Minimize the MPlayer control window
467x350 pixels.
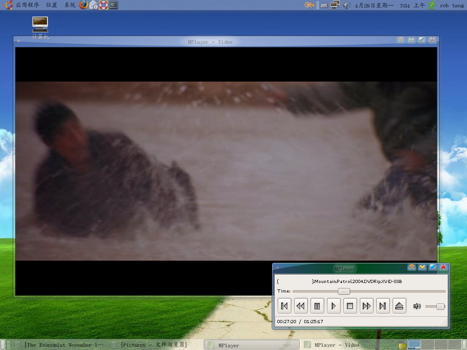pyautogui.click(x=422, y=267)
